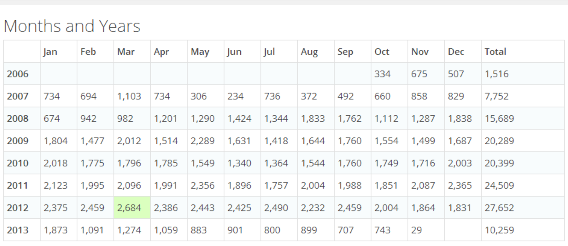568x246 pixels.
Task: Select the Jan column header
Action: [50, 52]
